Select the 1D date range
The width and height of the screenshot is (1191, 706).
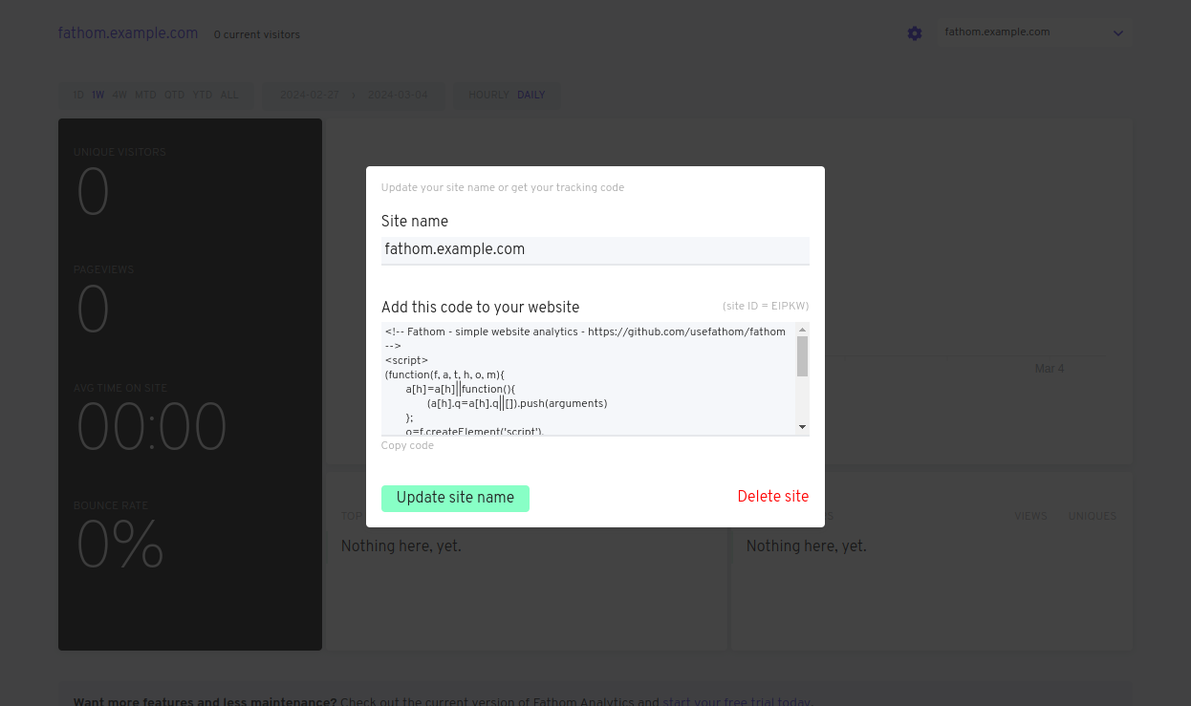coord(78,96)
